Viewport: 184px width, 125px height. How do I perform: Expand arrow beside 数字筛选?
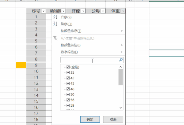click(122, 52)
